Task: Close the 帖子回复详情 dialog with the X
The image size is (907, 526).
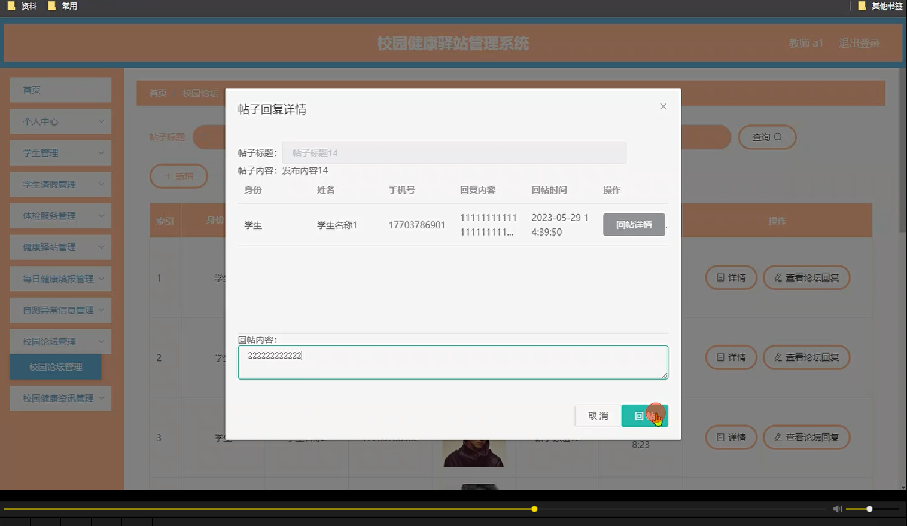Action: 663,106
